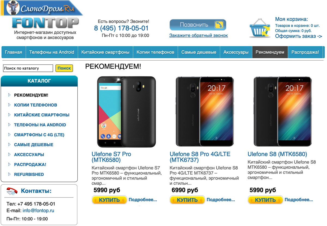The height and width of the screenshot is (226, 327).
Task: Click the FONTOP store logo
Action: click(45, 23)
